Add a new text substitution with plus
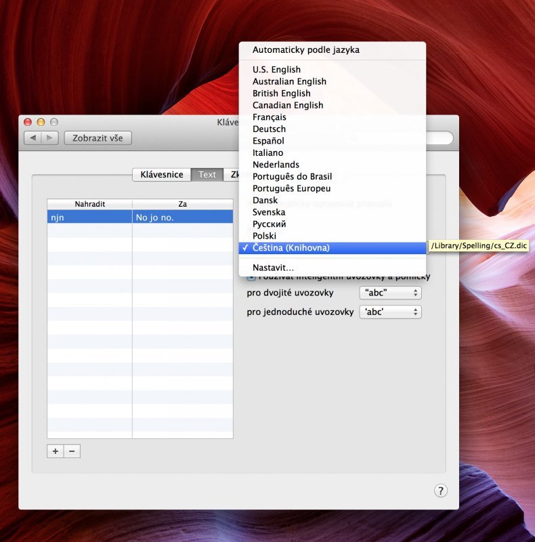Screen dimensions: 535x542 [x=56, y=451]
